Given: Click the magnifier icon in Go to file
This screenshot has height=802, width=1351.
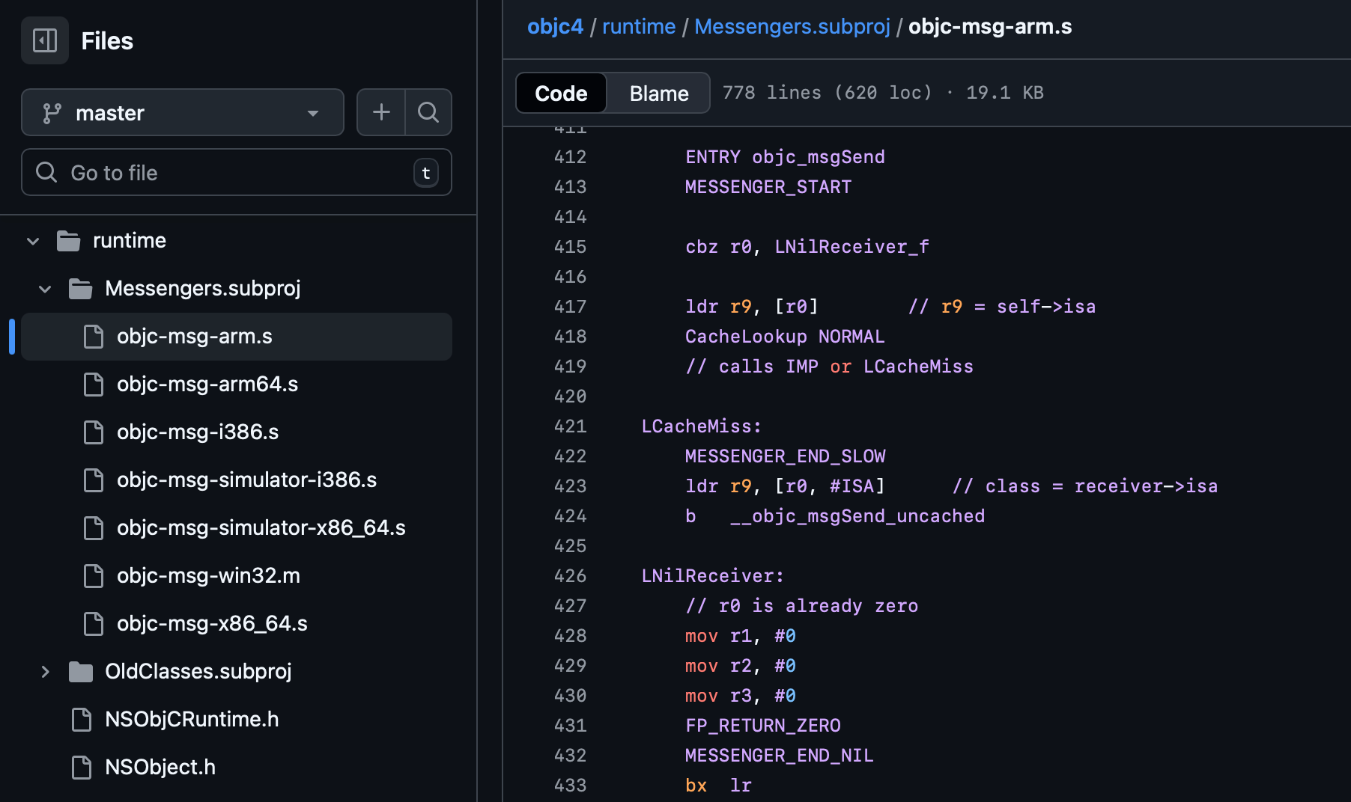Looking at the screenshot, I should [x=46, y=172].
